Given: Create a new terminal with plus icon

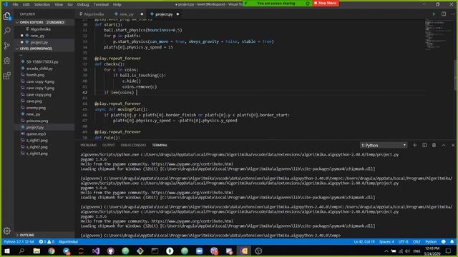Looking at the screenshot, I should pos(415,145).
